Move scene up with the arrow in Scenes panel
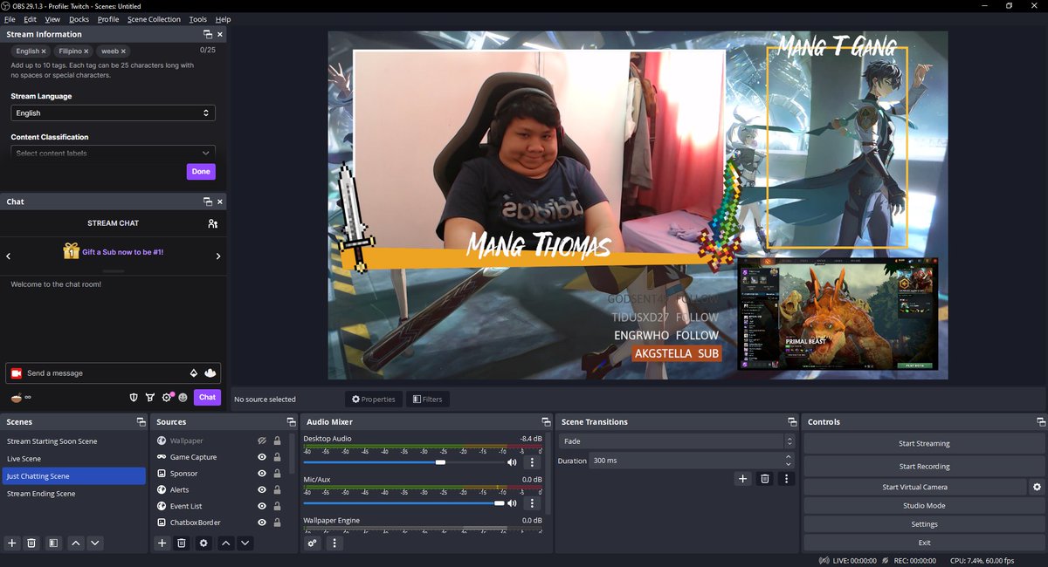The image size is (1048, 567). pyautogui.click(x=76, y=543)
